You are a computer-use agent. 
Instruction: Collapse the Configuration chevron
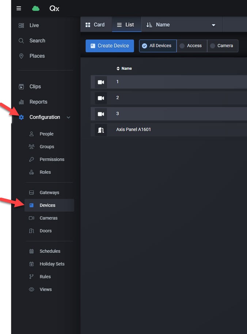[x=68, y=117]
